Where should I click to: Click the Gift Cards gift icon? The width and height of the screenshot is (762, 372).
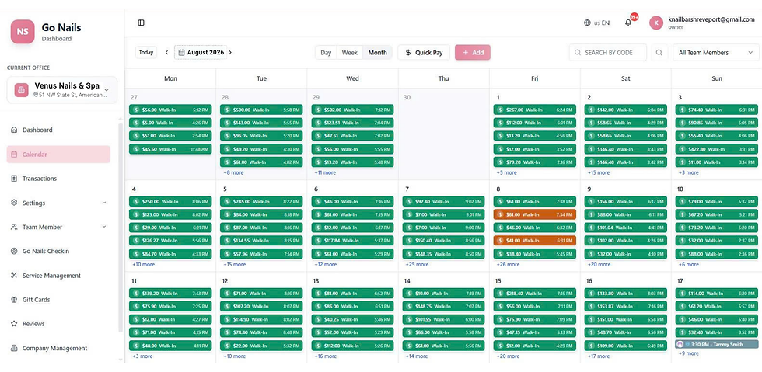(14, 300)
